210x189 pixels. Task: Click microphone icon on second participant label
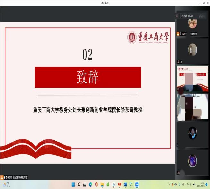pyautogui.click(x=178, y=62)
